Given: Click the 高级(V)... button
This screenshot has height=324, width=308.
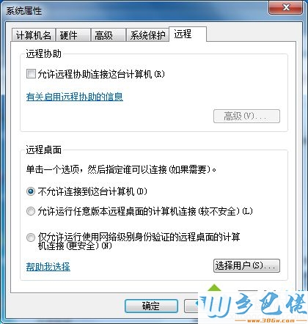Looking at the screenshot, I should (x=246, y=116).
